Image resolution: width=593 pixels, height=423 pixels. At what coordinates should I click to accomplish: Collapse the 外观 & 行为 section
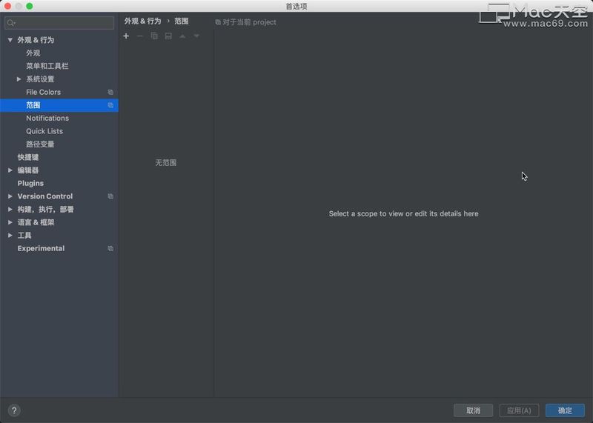tap(10, 40)
